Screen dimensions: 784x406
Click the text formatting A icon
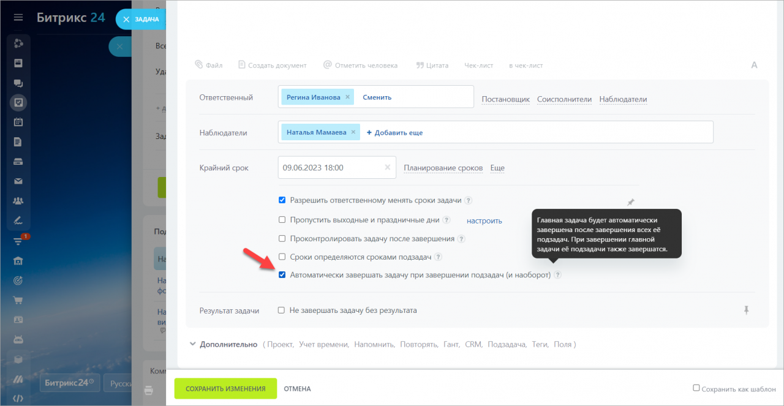pyautogui.click(x=754, y=65)
